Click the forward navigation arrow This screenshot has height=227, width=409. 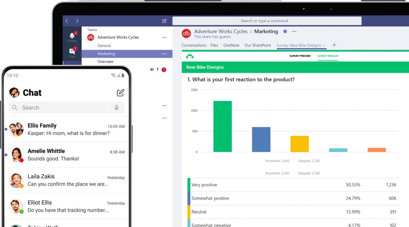(x=77, y=21)
